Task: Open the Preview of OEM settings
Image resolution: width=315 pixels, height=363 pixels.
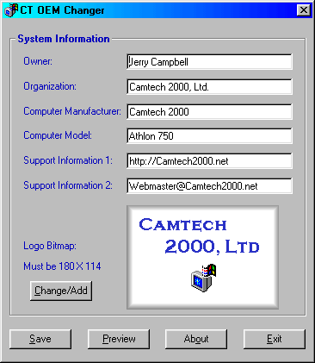Action: (x=119, y=339)
